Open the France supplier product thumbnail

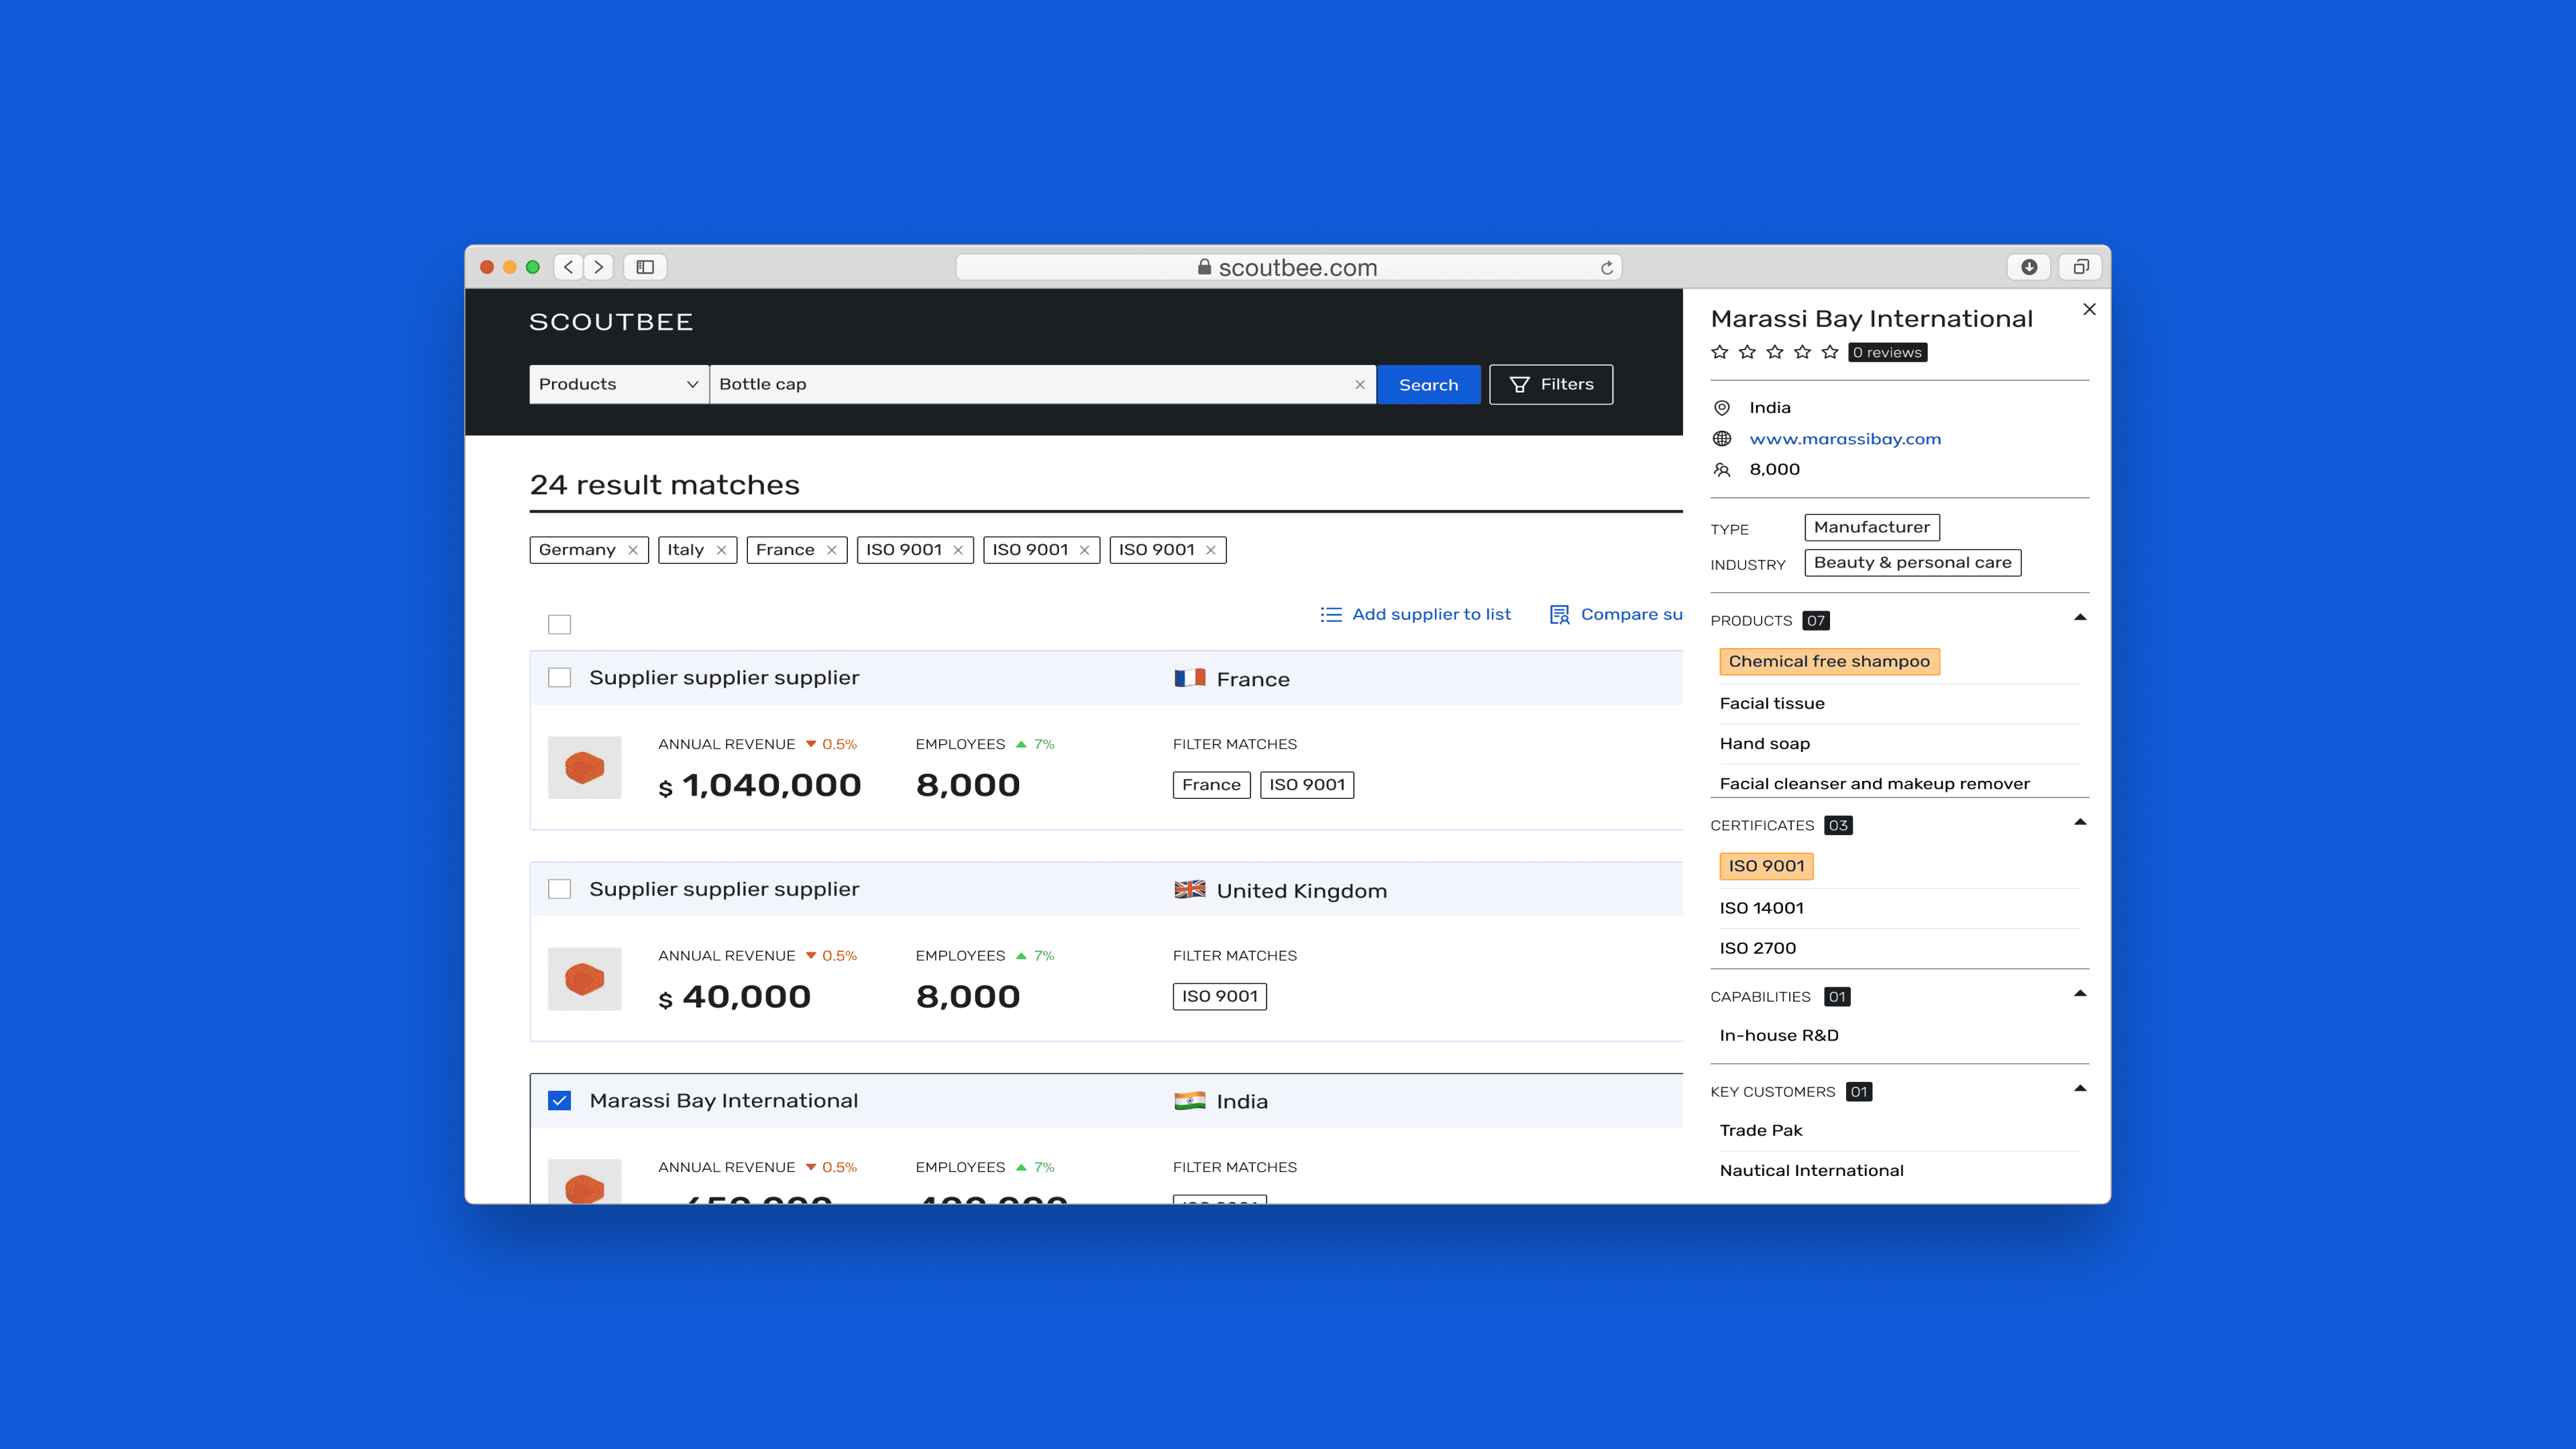[x=585, y=768]
